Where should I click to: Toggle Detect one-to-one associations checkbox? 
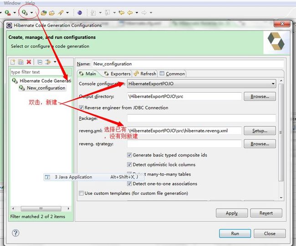click(129, 184)
